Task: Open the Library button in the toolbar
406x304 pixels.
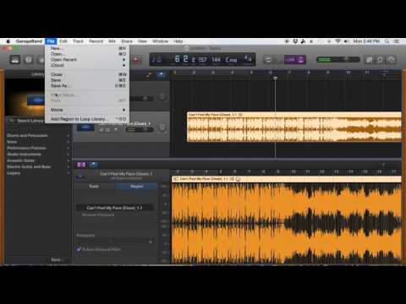Action: (15, 60)
